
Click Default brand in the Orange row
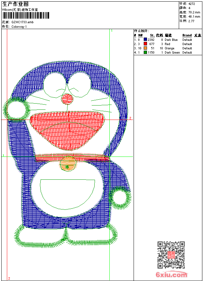point(187,48)
